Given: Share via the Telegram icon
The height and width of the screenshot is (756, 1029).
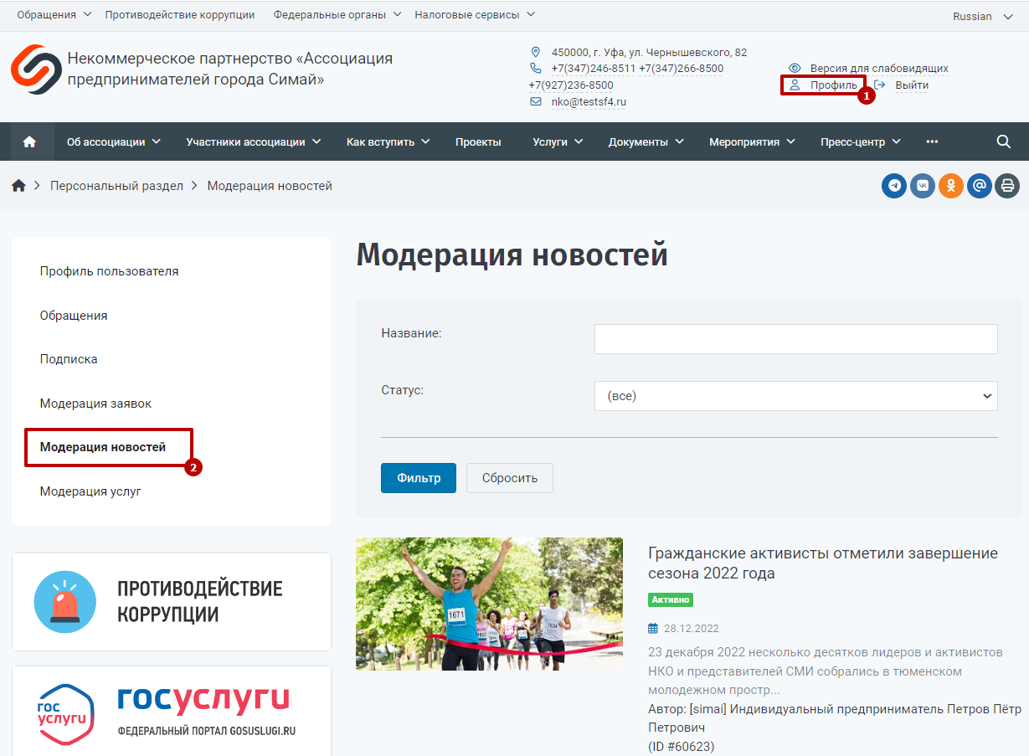Looking at the screenshot, I should [x=894, y=186].
